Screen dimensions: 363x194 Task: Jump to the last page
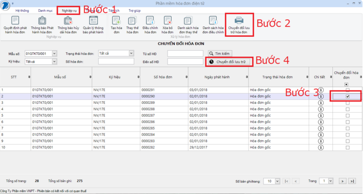pyautogui.click(x=352, y=181)
